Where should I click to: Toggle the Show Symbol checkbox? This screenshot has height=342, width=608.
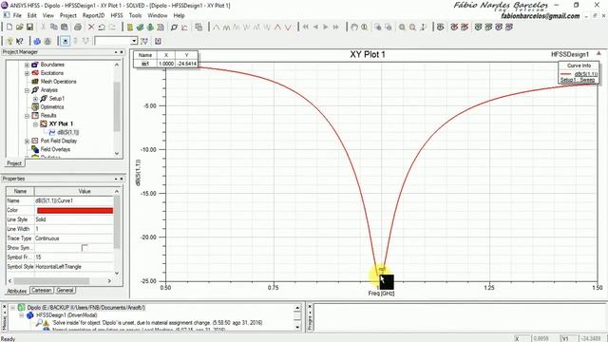[85, 248]
